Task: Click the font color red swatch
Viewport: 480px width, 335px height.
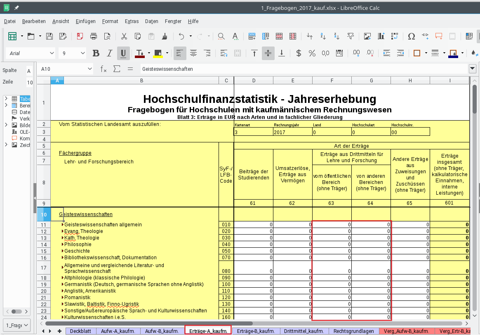Action: [140, 53]
